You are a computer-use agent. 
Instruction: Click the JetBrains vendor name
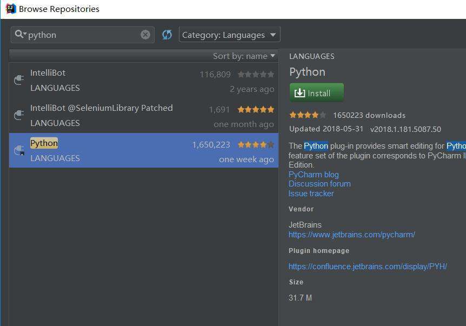click(305, 225)
